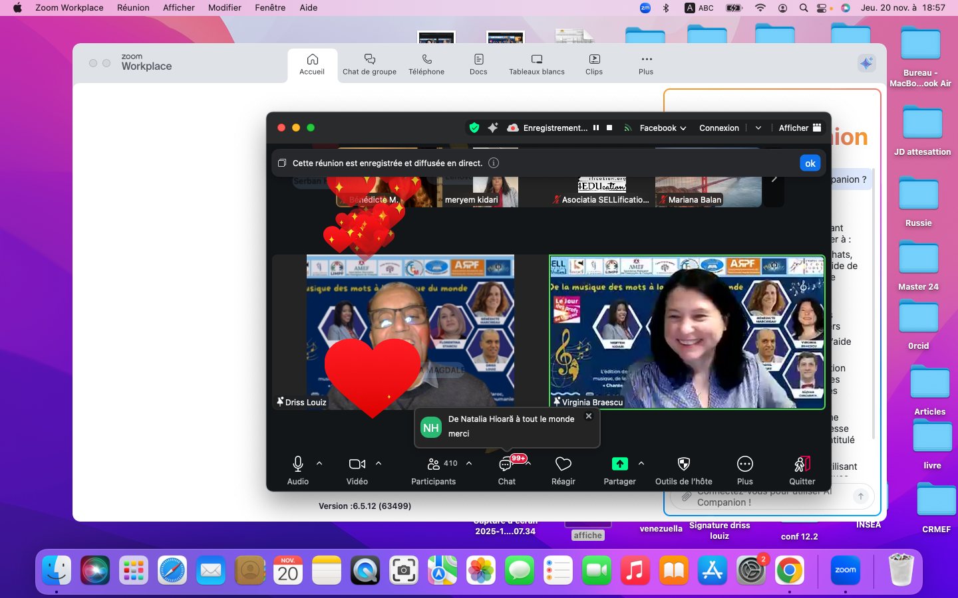Expand audio options arrow beside Audio
Viewport: 958px width, 598px height.
pos(319,464)
